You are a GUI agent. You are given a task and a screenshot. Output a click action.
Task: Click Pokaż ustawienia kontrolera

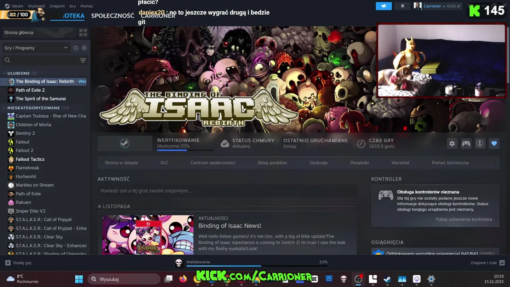tap(464, 219)
